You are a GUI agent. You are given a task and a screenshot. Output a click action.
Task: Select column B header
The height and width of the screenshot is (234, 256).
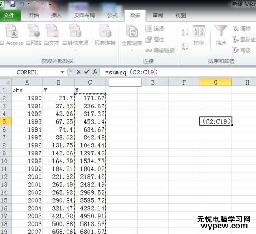[x=59, y=82]
